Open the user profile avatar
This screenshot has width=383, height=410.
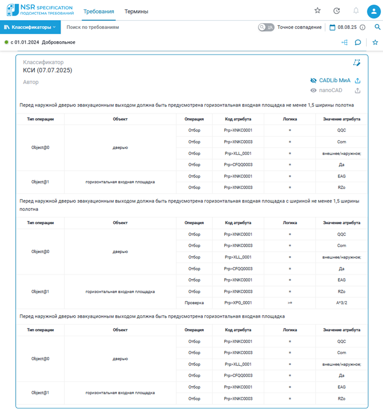coord(374,11)
